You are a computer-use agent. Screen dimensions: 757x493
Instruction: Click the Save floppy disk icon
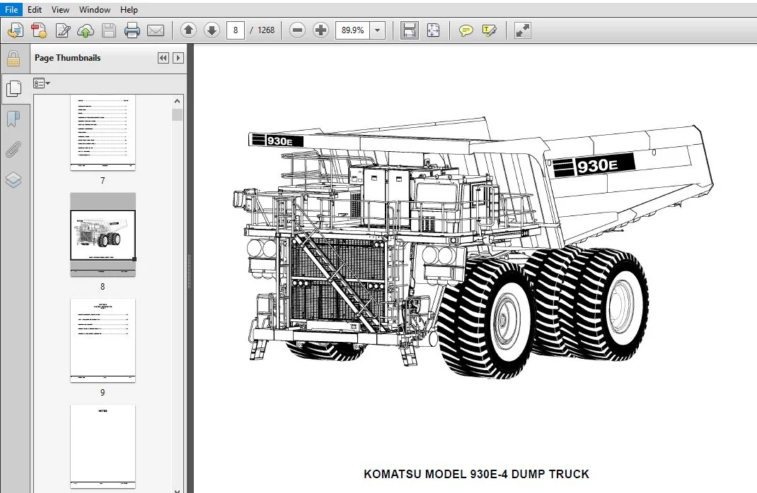click(109, 30)
